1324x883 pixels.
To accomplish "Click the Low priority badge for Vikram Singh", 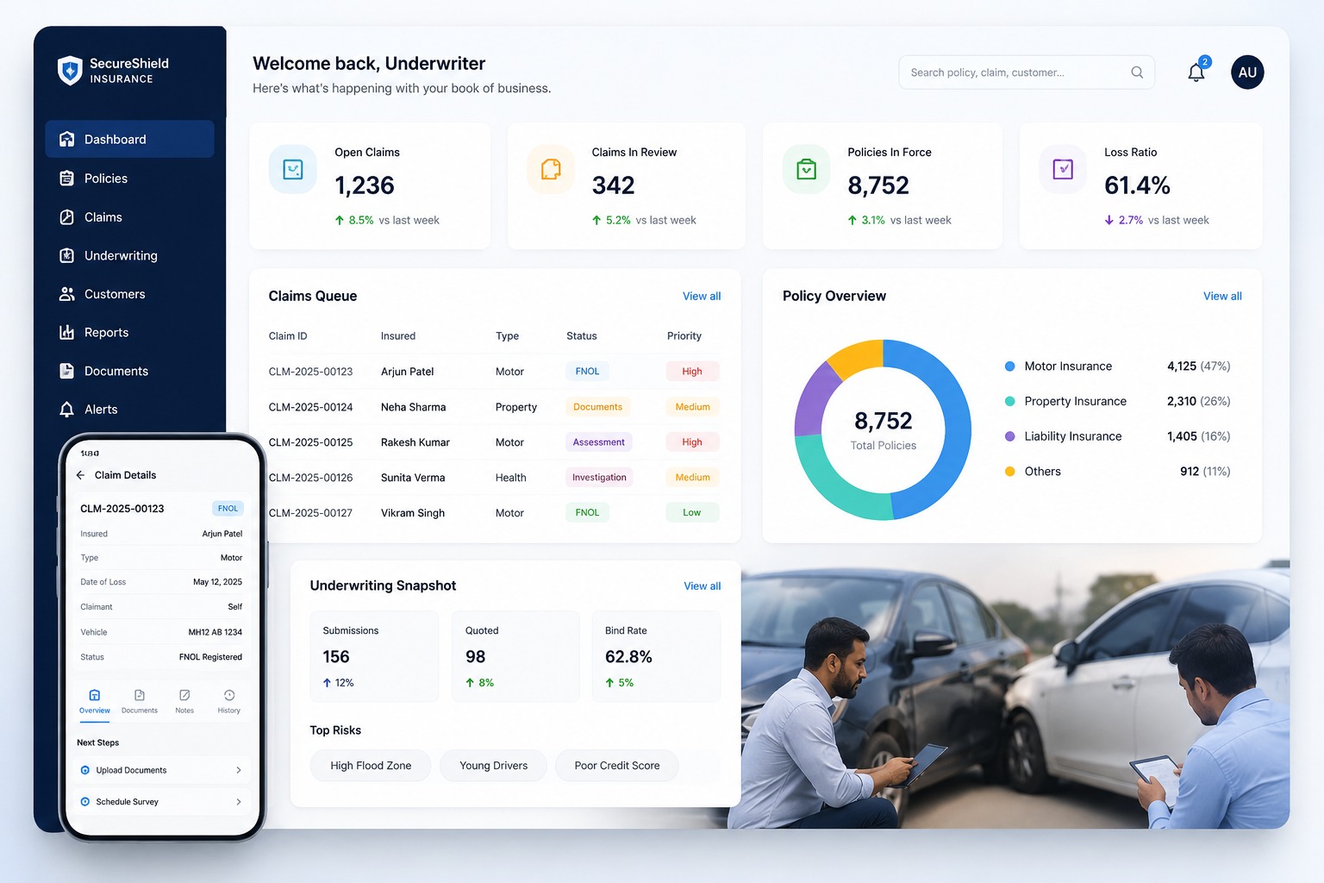I will pos(692,512).
